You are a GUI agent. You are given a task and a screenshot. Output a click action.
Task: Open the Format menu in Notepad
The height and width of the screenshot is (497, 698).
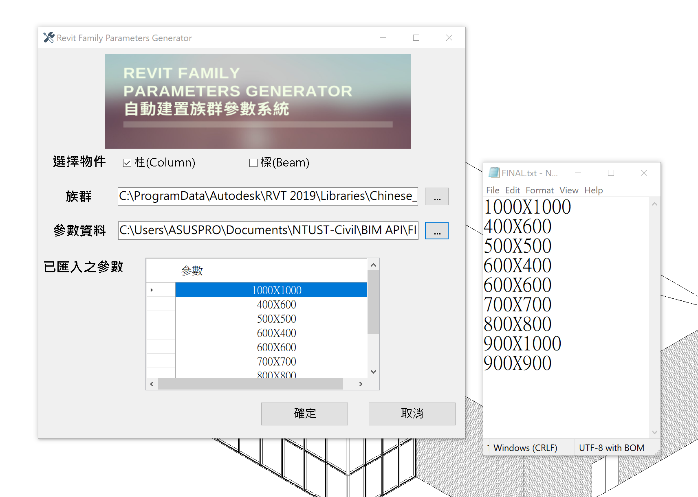tap(539, 190)
